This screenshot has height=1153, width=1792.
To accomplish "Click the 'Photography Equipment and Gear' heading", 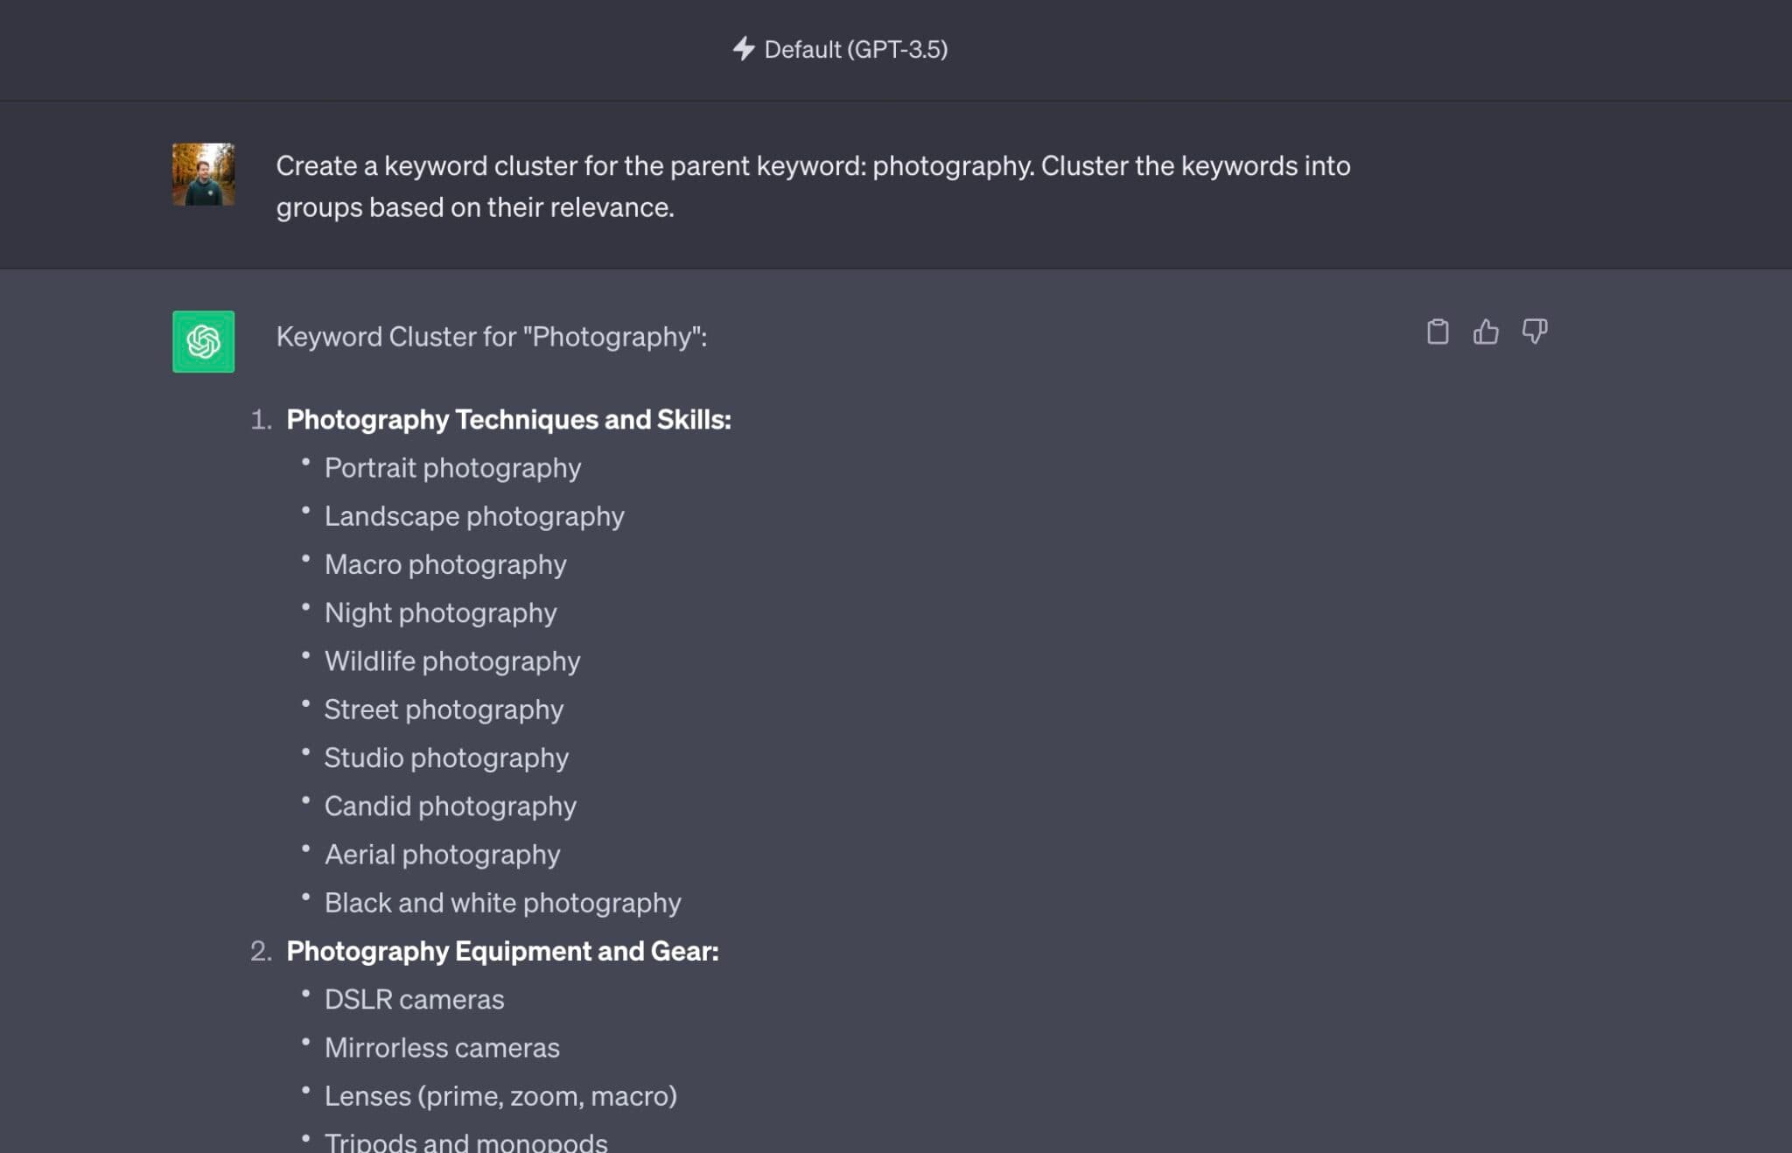I will tap(502, 951).
